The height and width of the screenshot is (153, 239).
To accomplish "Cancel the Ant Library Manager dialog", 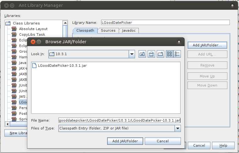I will [x=199, y=145].
